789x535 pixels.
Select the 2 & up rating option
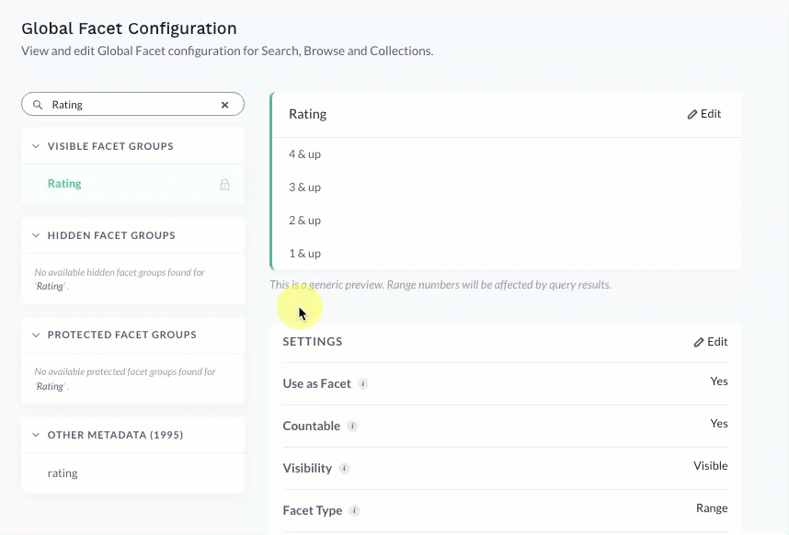[304, 221]
